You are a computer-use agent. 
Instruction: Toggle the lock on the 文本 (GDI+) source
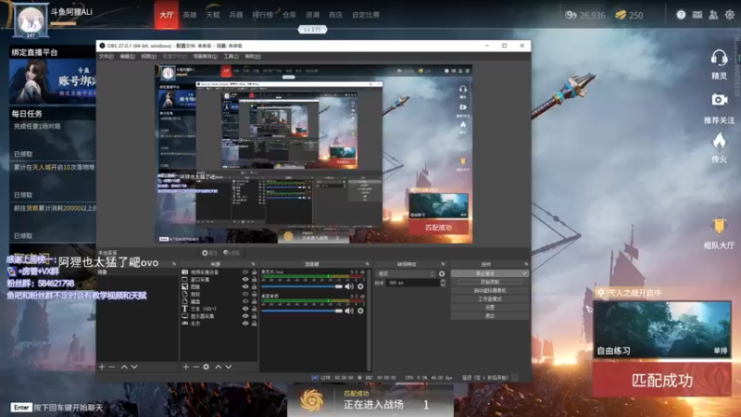point(254,309)
